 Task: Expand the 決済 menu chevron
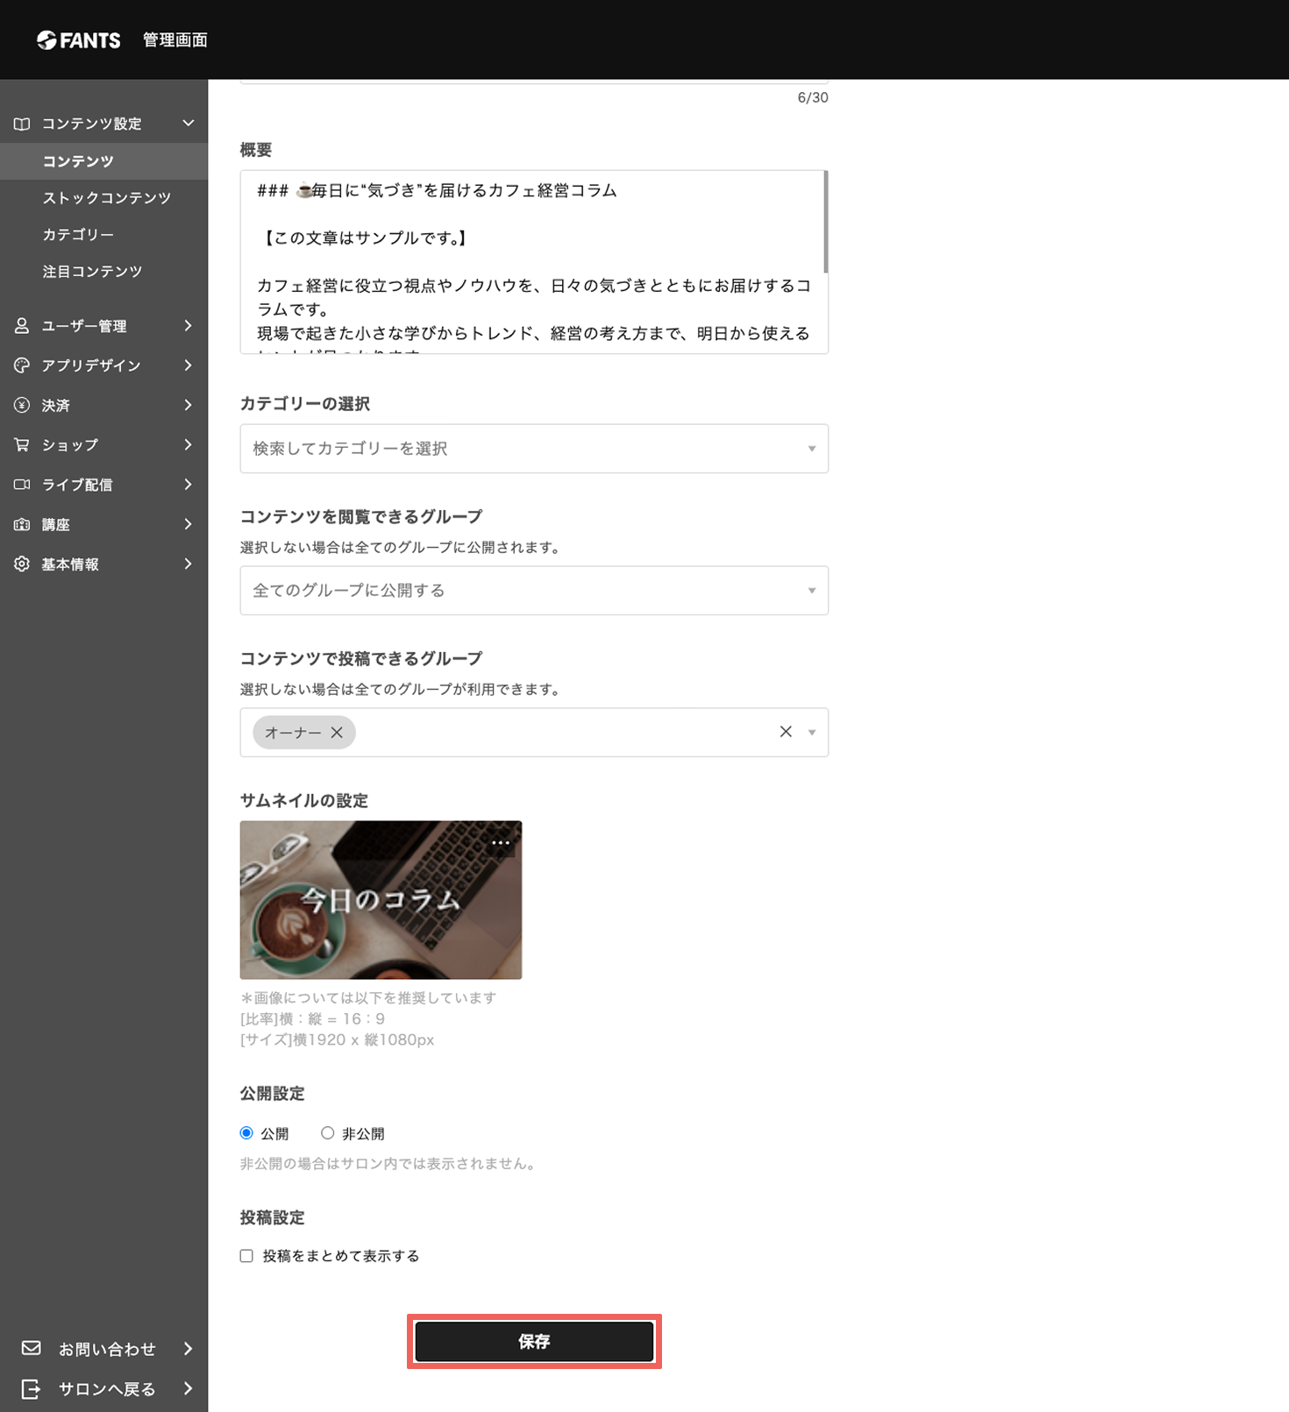tap(189, 405)
